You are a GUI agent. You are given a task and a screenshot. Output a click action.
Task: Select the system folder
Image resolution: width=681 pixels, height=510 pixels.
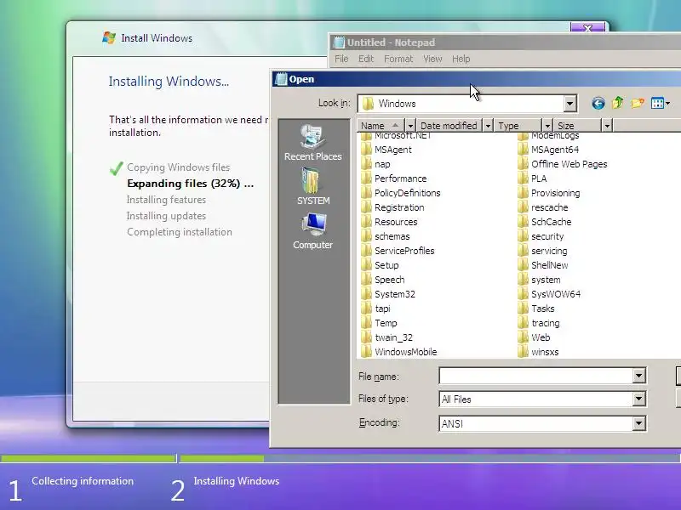540,280
